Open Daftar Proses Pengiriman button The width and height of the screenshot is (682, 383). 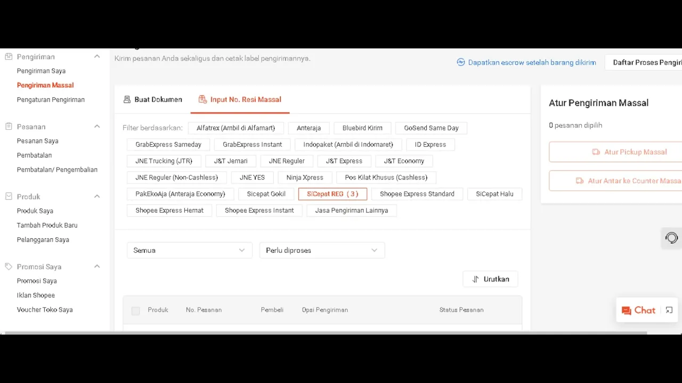644,62
